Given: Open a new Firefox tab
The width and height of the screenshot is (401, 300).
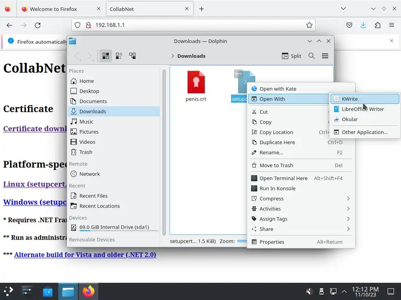Looking at the screenshot, I should tap(202, 9).
